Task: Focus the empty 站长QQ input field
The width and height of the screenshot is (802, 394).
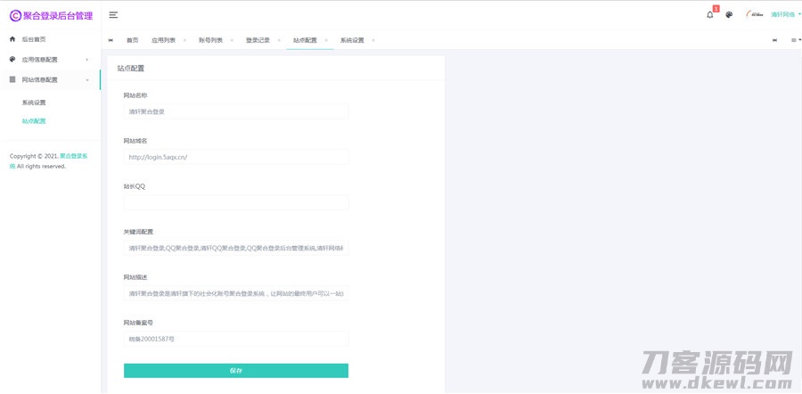Action: (235, 202)
